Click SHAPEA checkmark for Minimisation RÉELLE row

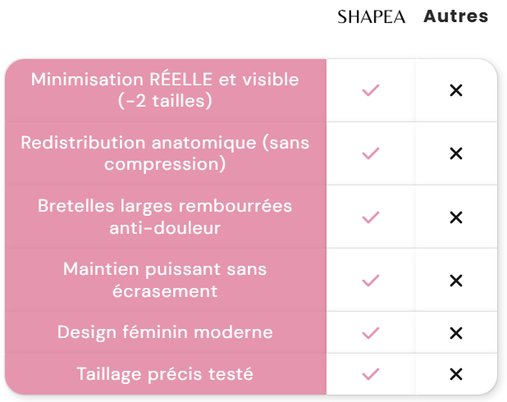point(371,90)
